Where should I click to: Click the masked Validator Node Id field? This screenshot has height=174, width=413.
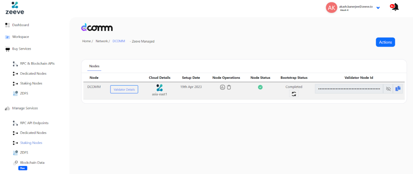349,89
